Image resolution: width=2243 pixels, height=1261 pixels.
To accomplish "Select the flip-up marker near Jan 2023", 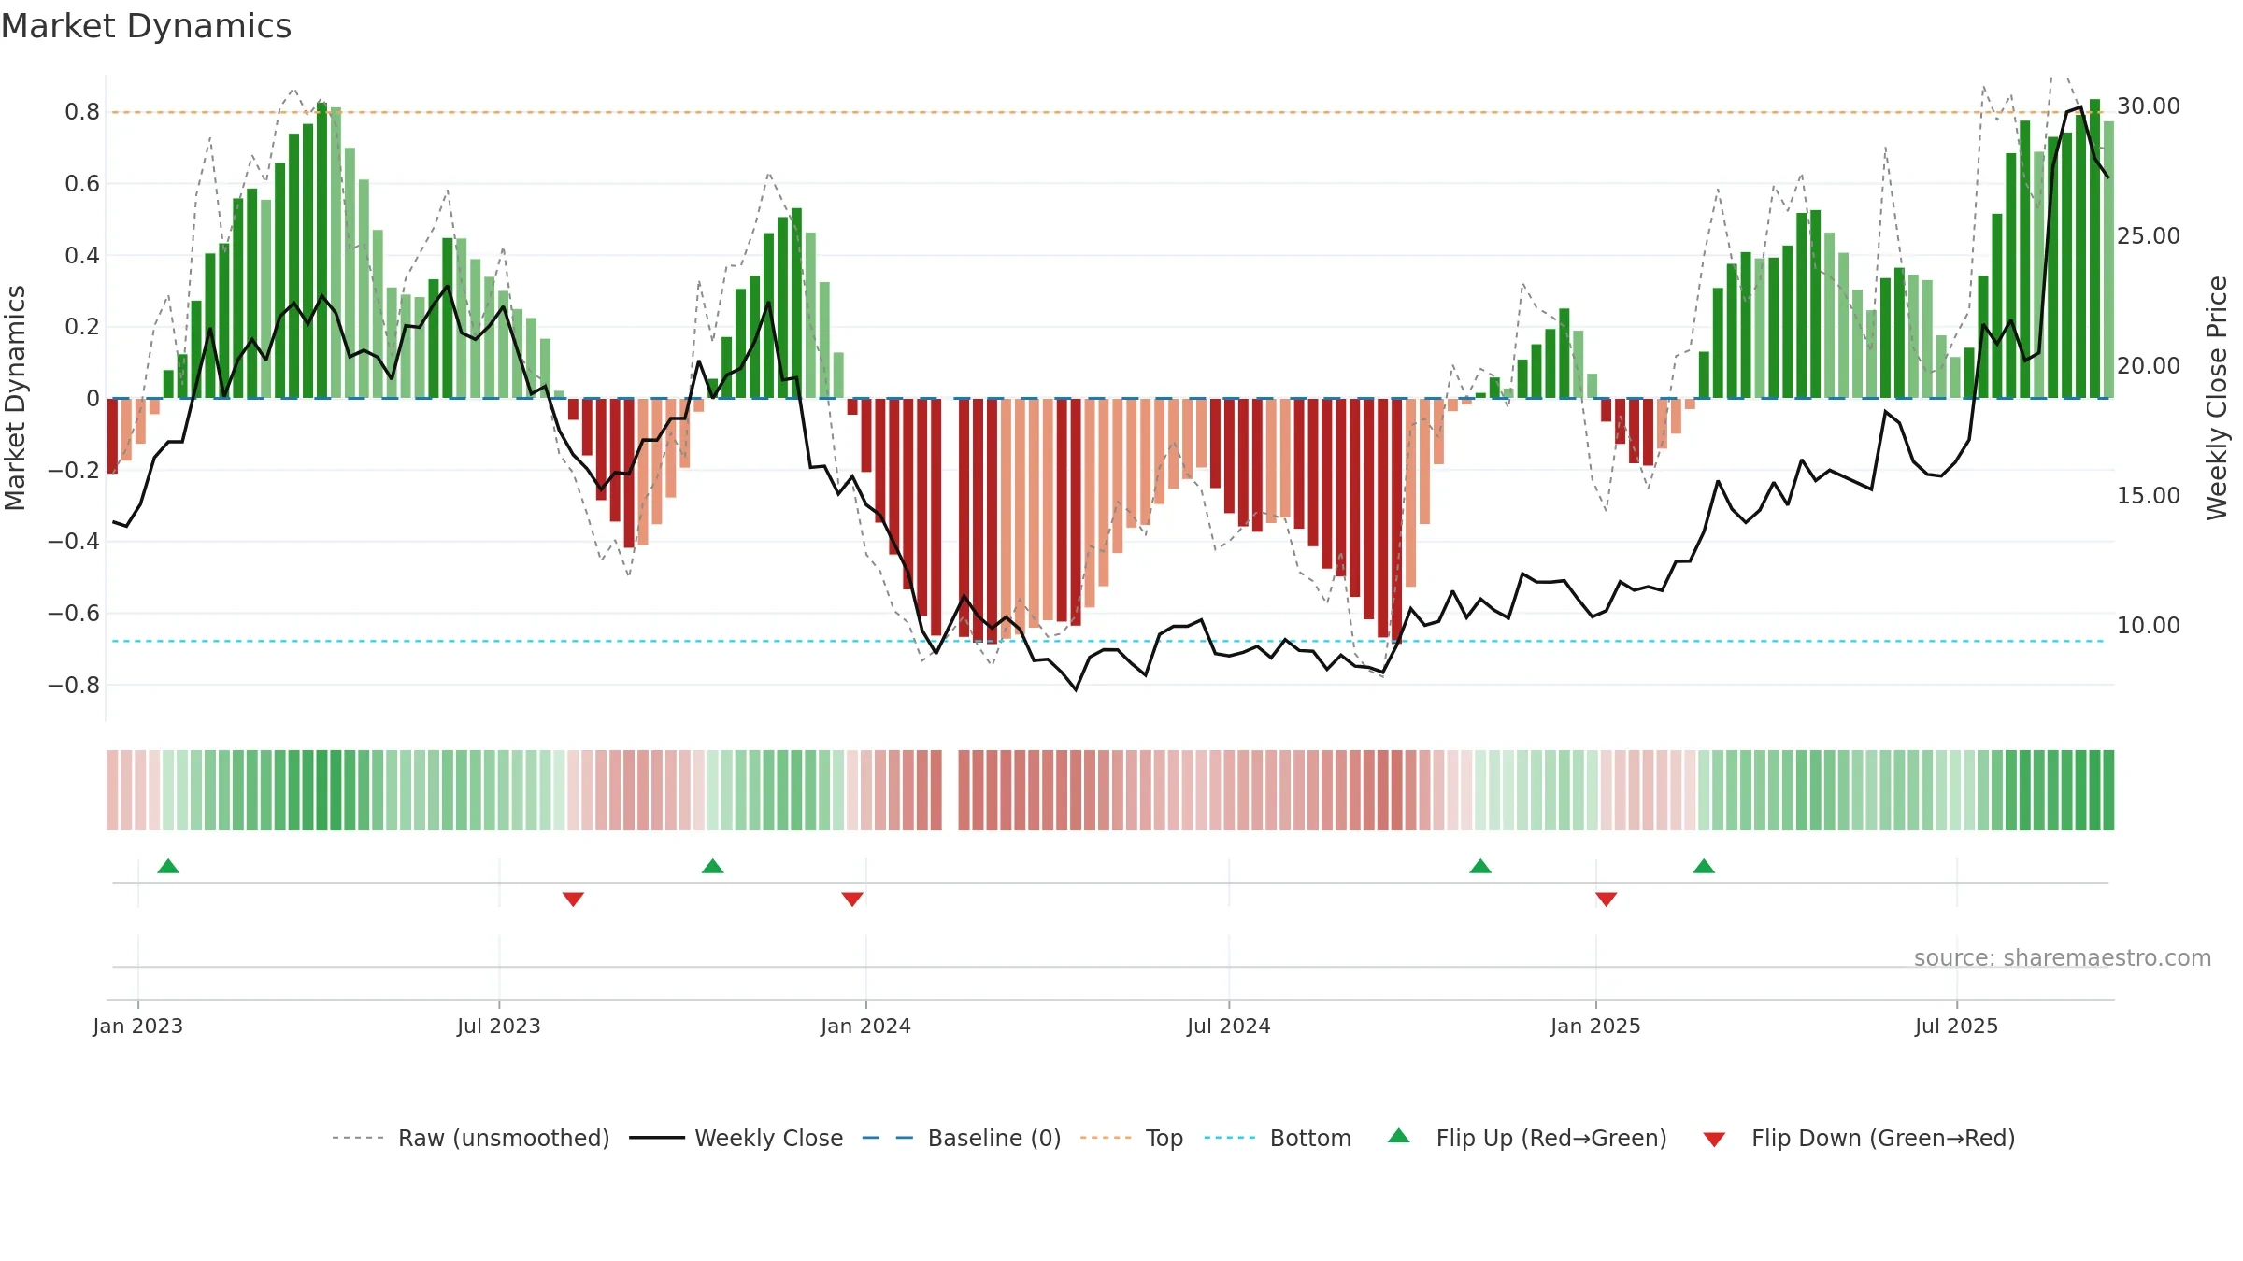I will (168, 866).
